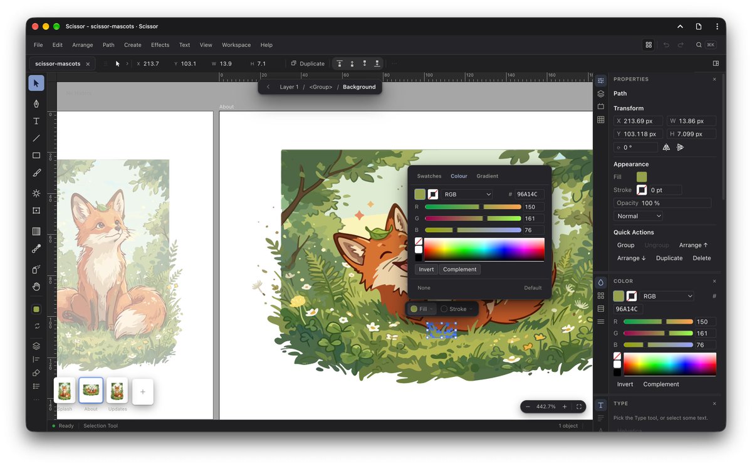Click the Align top edges icon
This screenshot has height=466, width=752.
(340, 63)
